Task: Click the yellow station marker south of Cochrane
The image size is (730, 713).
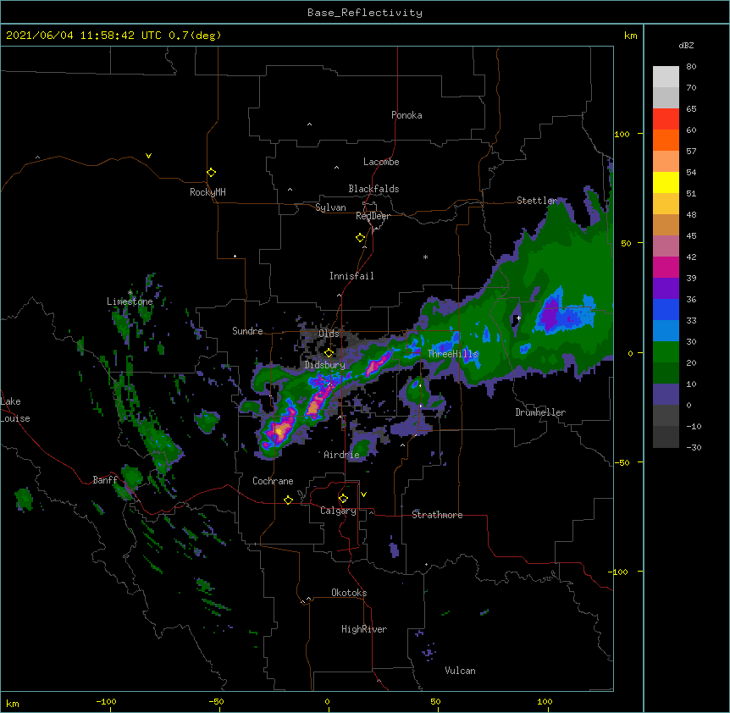Action: (x=288, y=500)
